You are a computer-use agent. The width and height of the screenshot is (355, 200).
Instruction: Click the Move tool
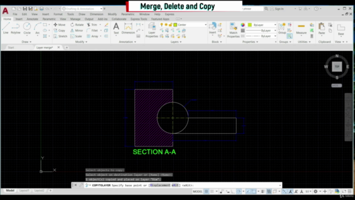click(x=59, y=24)
